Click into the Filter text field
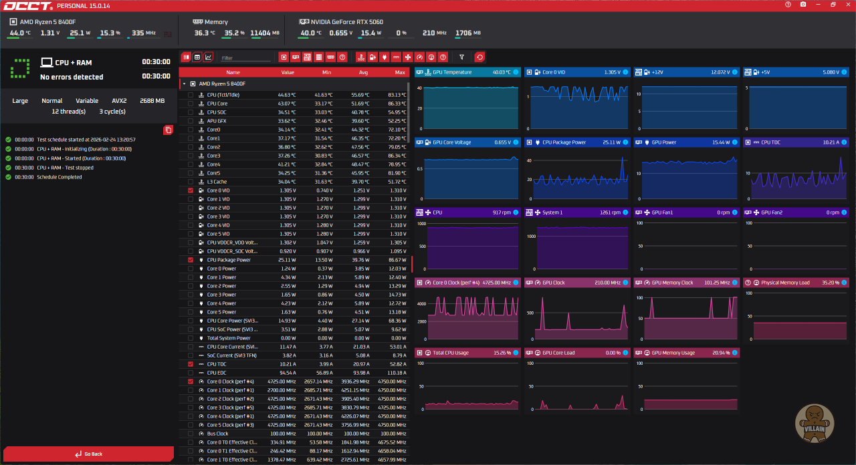 coord(245,58)
